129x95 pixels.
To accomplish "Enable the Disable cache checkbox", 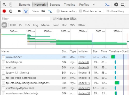I will pyautogui.click(x=80, y=11).
